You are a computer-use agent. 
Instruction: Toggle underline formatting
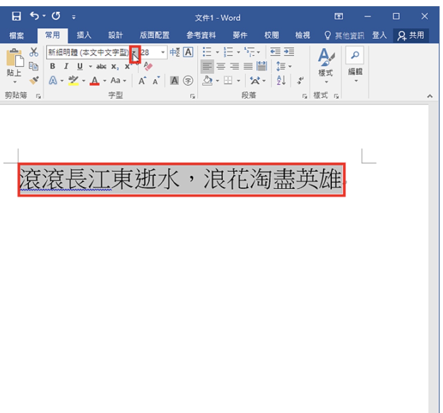(x=80, y=66)
